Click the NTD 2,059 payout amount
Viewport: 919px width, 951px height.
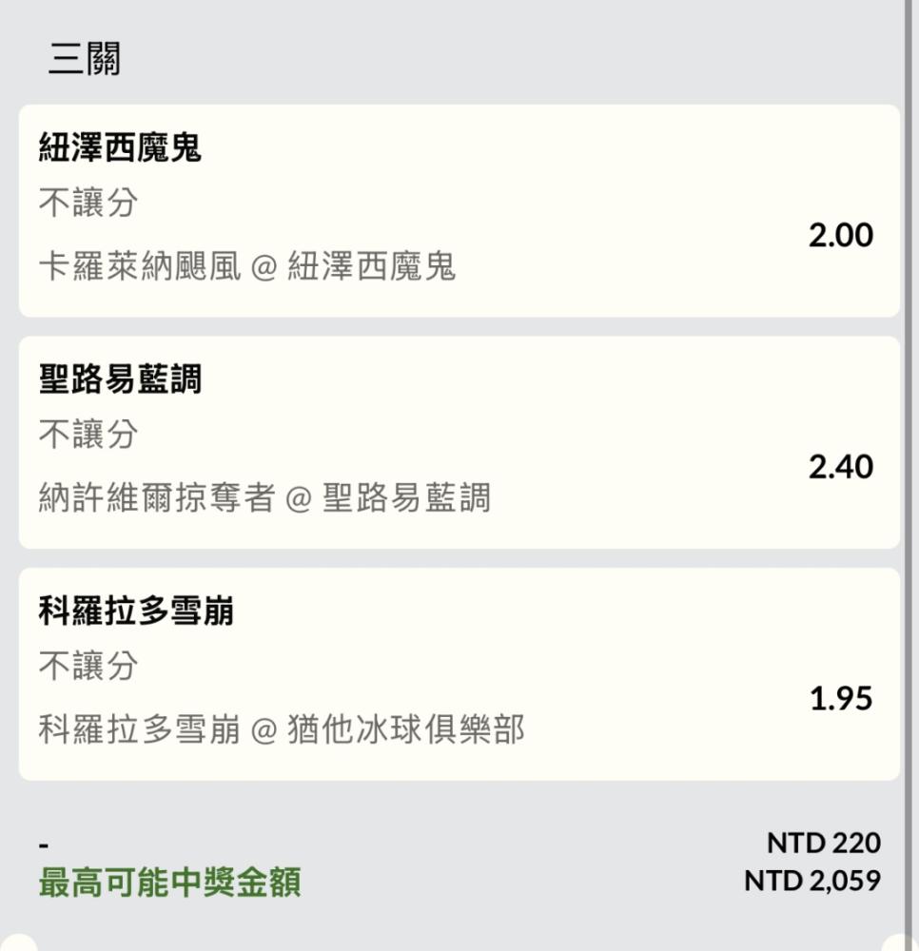pos(812,881)
